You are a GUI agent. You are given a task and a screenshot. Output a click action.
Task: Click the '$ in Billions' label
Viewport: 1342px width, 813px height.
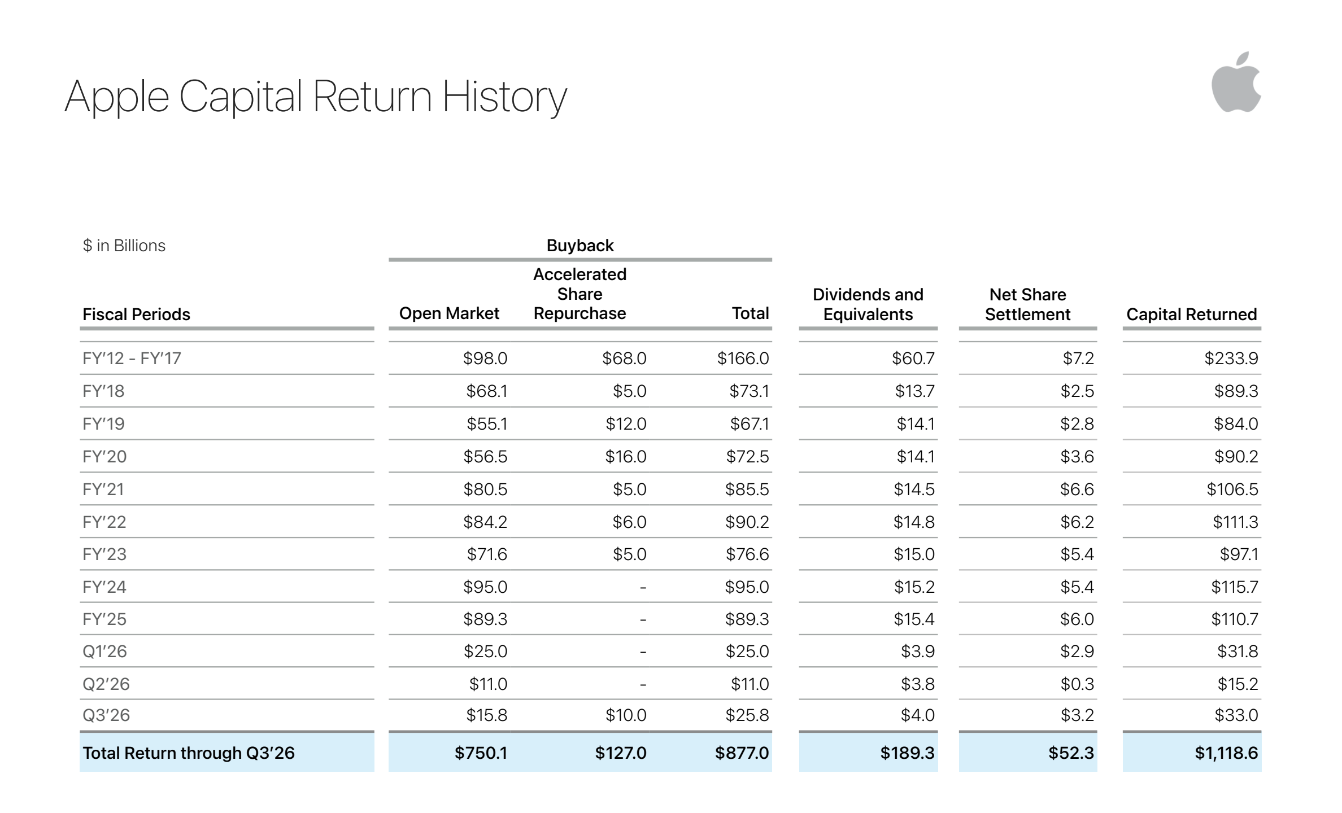point(124,246)
